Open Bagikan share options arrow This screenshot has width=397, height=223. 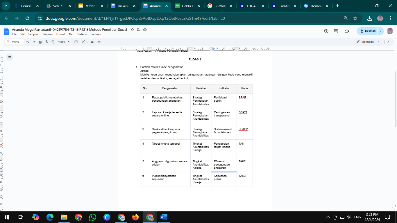point(381,31)
